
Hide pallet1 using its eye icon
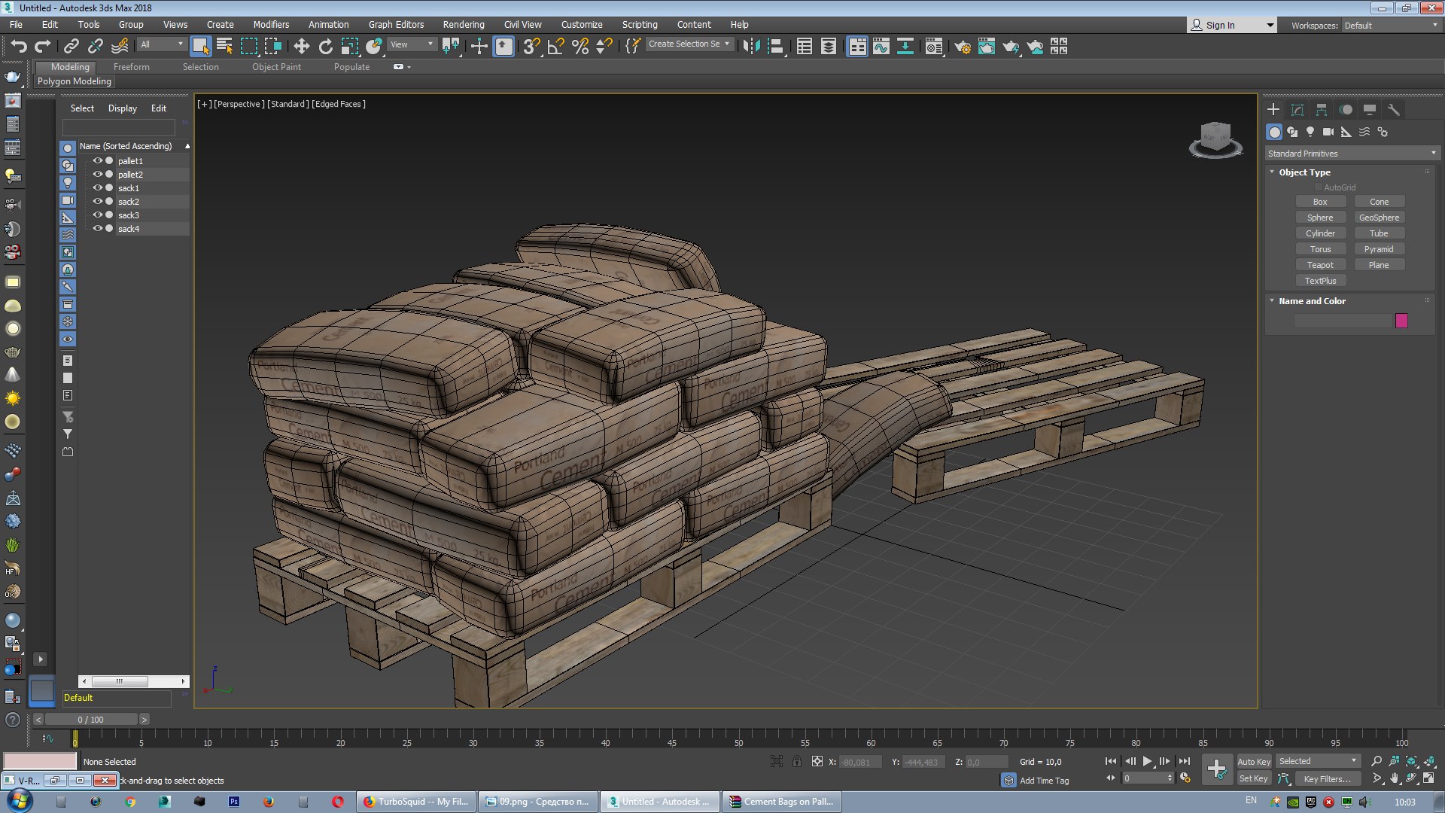(97, 160)
